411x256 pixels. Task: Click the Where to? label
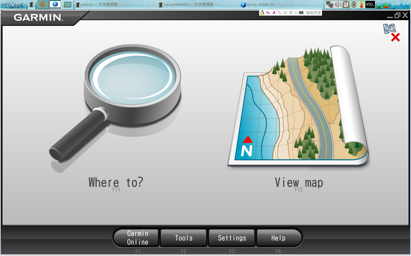pos(116,183)
